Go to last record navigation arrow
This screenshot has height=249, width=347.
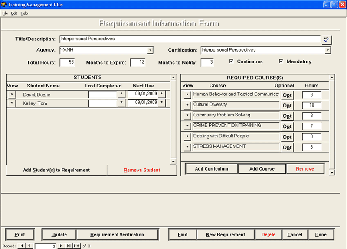coord(69,246)
